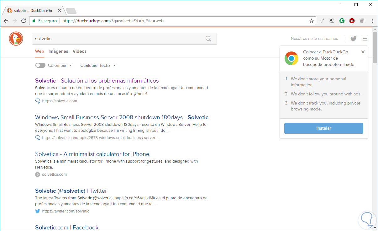The width and height of the screenshot is (378, 231).
Task: Click the Es seguro label in address bar
Action: pyautogui.click(x=48, y=21)
